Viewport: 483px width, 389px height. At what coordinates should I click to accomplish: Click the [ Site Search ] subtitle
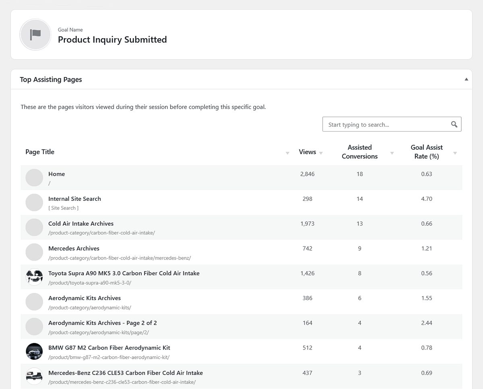point(64,208)
